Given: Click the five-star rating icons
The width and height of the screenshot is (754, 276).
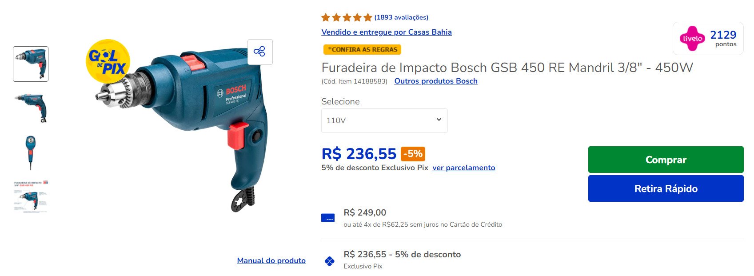Looking at the screenshot, I should click(x=347, y=17).
